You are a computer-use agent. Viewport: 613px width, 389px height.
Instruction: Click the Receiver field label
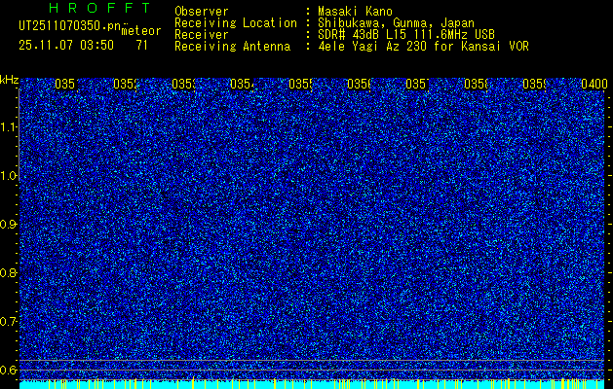click(202, 35)
